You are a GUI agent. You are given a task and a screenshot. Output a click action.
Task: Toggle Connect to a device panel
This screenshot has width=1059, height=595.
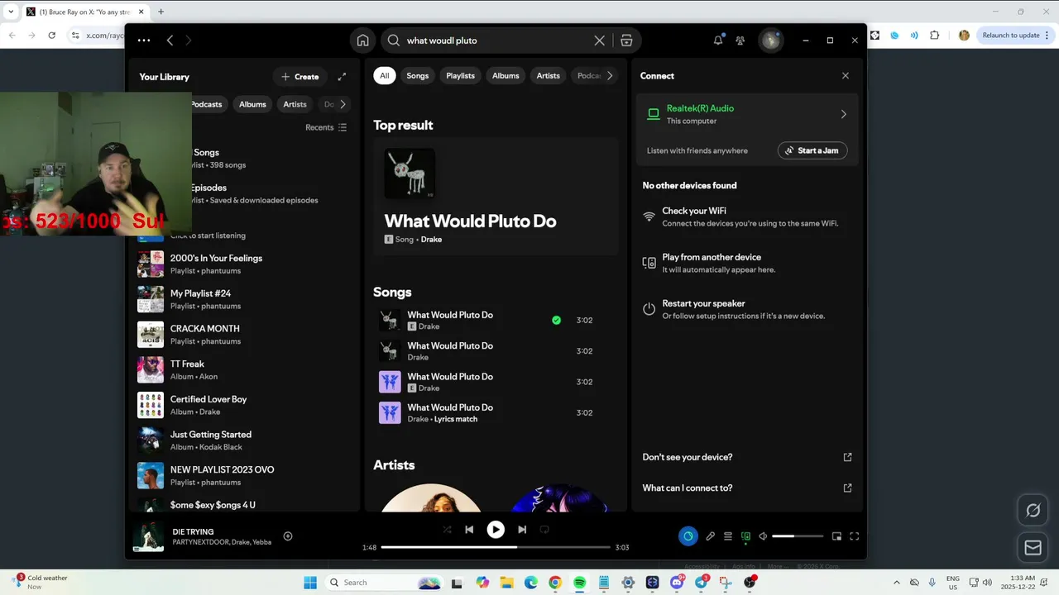pyautogui.click(x=745, y=536)
